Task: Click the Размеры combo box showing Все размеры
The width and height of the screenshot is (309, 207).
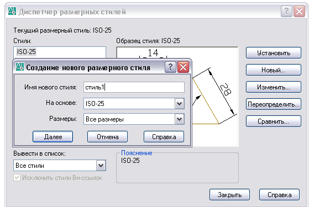Action: [x=134, y=119]
